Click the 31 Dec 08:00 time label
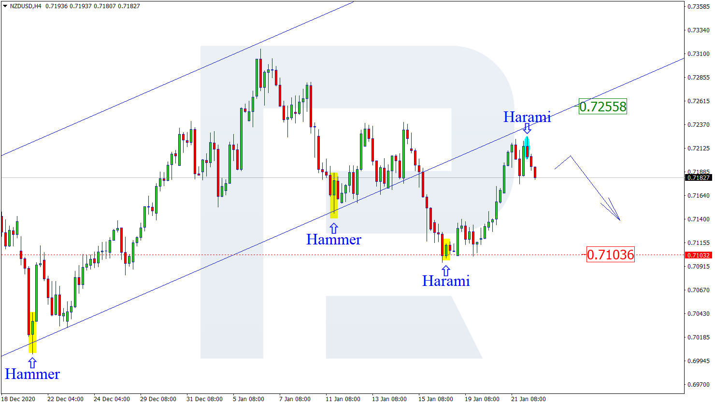This screenshot has width=715, height=405. click(x=204, y=399)
